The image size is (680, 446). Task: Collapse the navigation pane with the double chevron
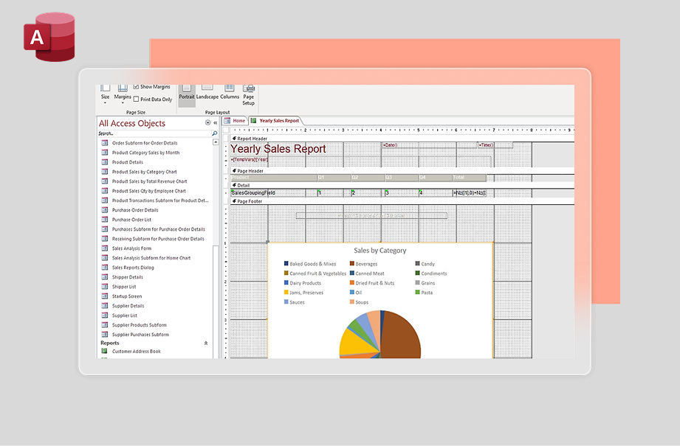(216, 123)
